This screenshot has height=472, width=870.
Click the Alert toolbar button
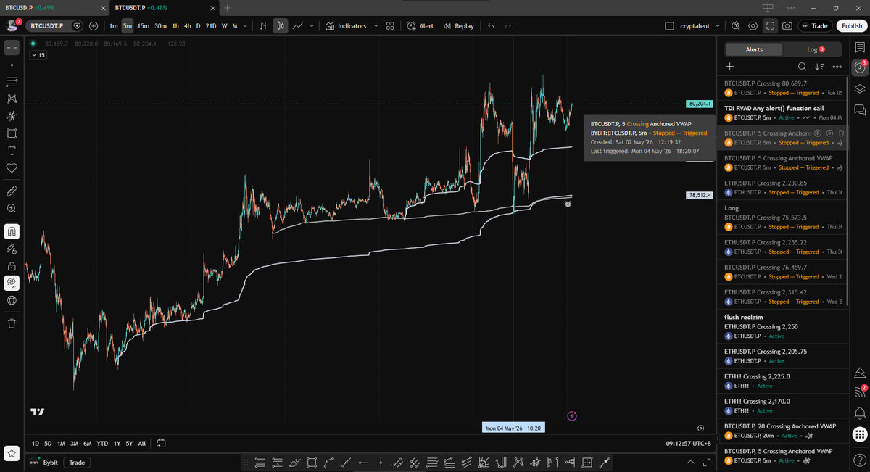point(420,25)
